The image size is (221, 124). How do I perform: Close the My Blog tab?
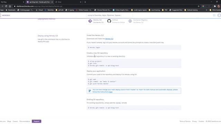(x=23, y=2)
